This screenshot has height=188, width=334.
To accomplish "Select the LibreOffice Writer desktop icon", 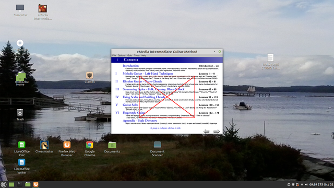I will tap(22, 166).
